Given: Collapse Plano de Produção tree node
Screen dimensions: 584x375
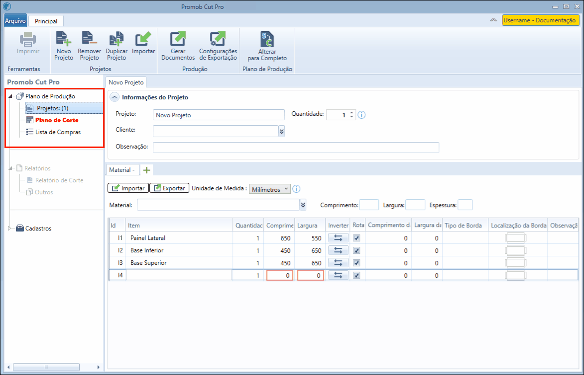Looking at the screenshot, I should [10, 96].
